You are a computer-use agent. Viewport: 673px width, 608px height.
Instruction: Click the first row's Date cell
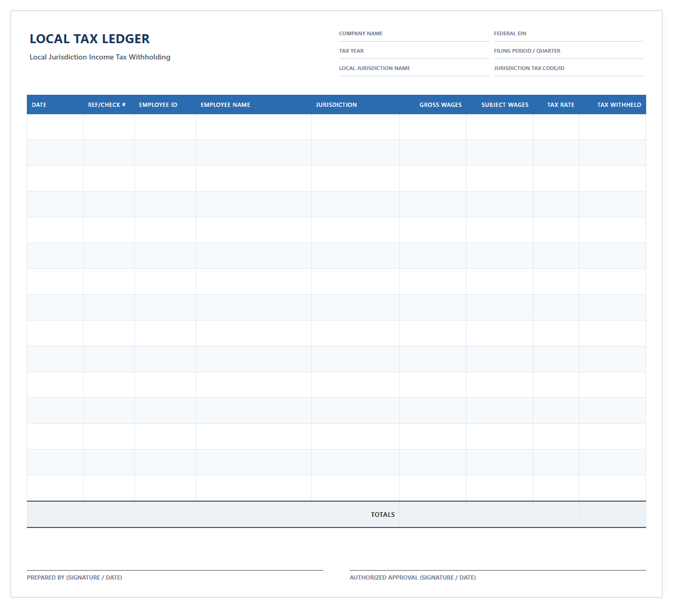point(55,127)
